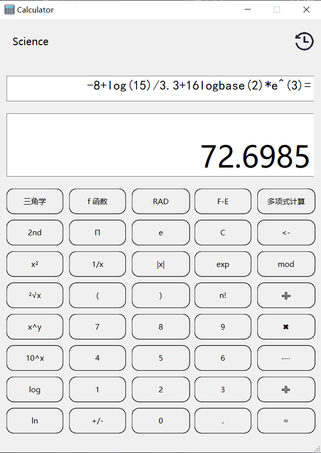Click the n! factorial key
Image resolution: width=321 pixels, height=453 pixels.
pos(223,295)
